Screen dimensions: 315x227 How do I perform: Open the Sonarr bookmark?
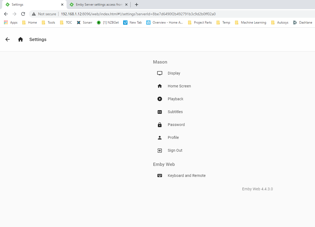(x=85, y=23)
